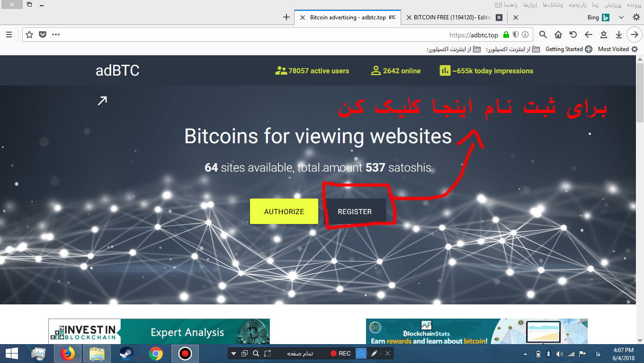The height and width of the screenshot is (363, 644).
Task: Open the library/bookmarks tray icon
Action: point(604,35)
